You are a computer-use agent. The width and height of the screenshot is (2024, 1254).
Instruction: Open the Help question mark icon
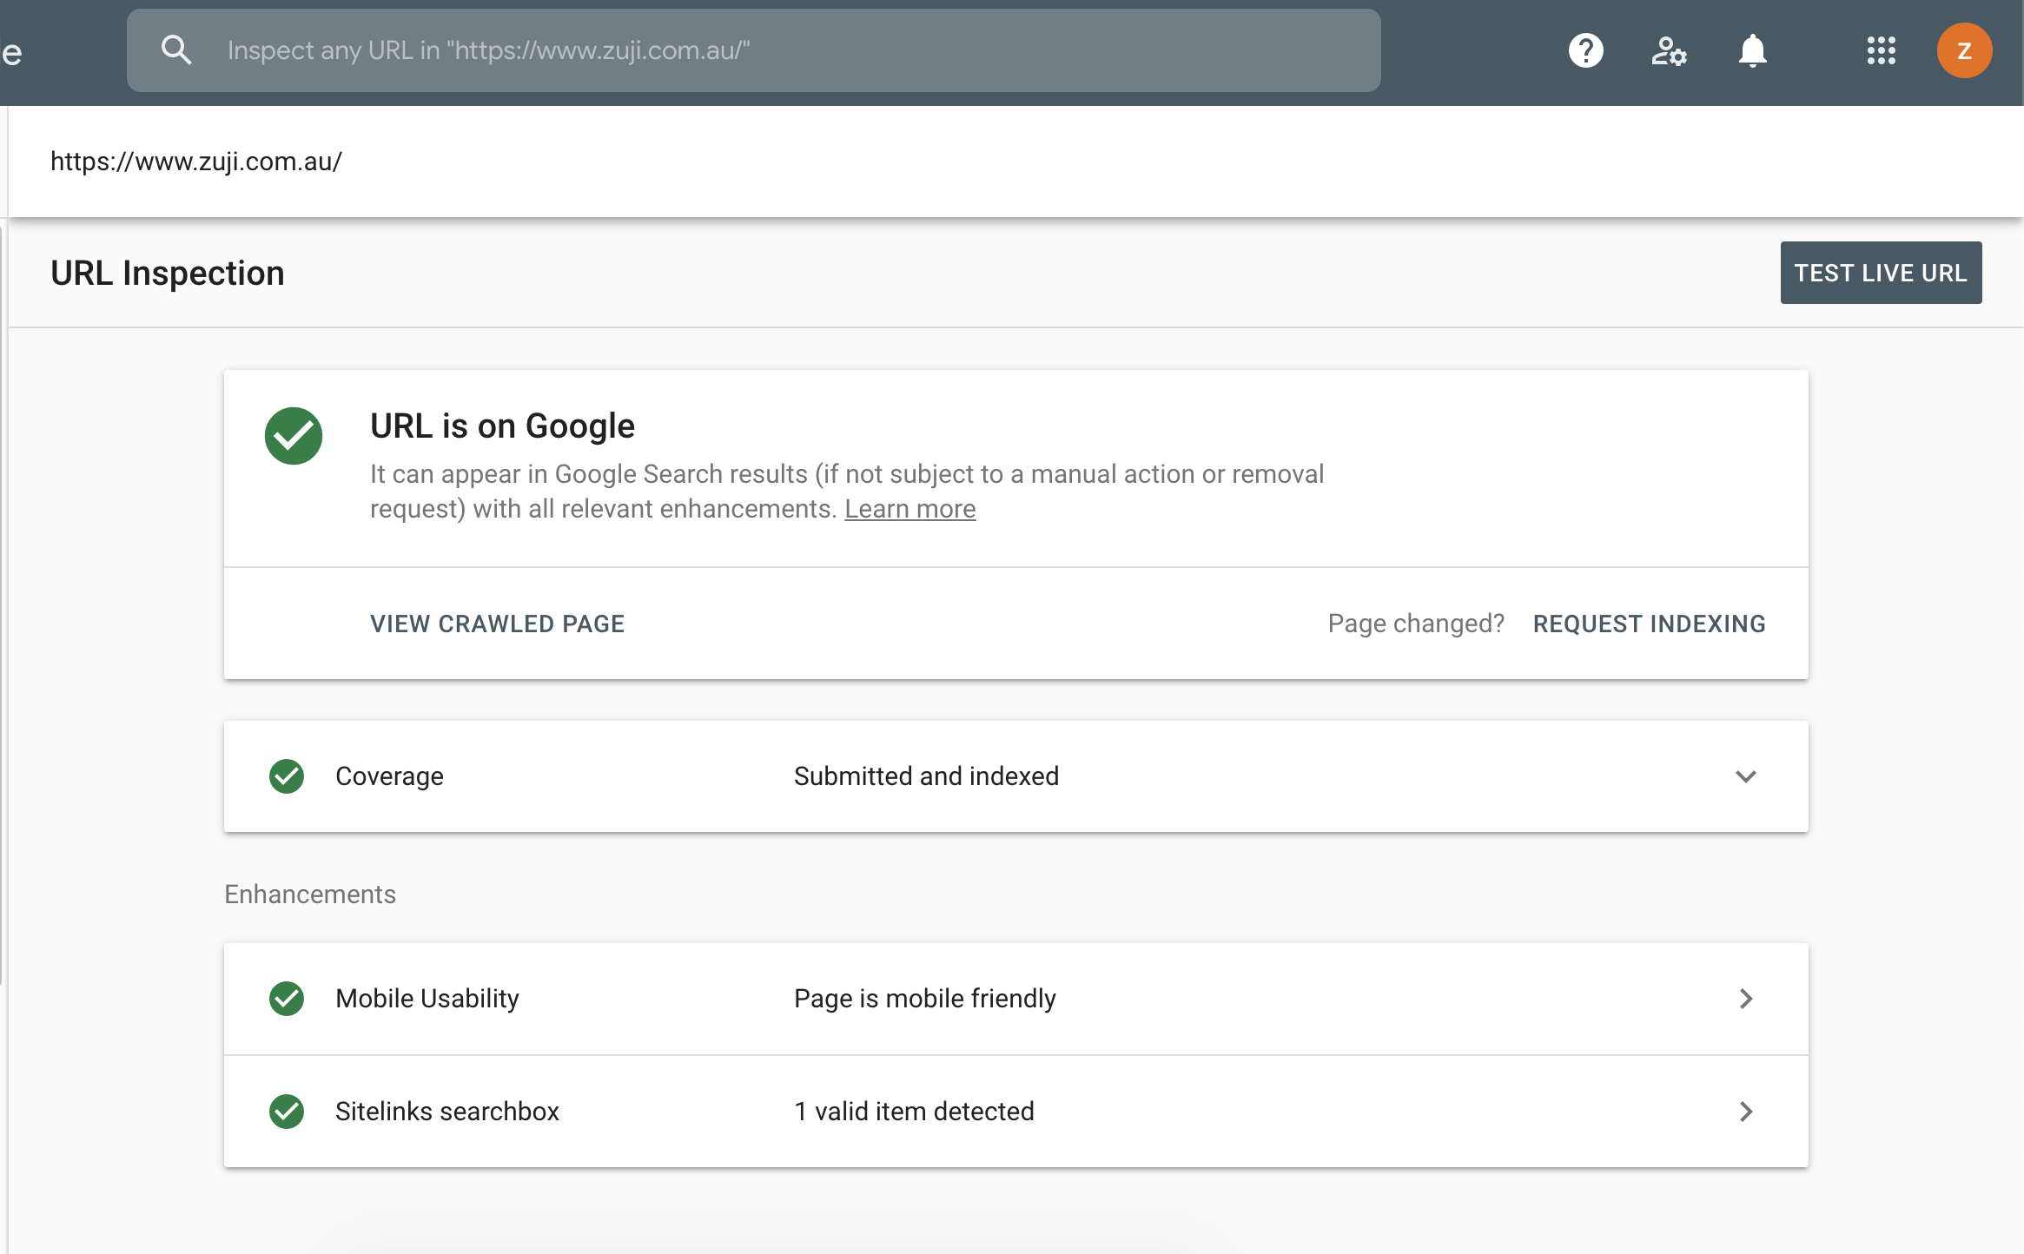(x=1585, y=50)
